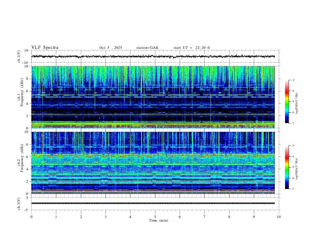Screen dimensions: 314x243
Task: Click the date 'Oct. 5 , 2025'
Action: coord(111,48)
